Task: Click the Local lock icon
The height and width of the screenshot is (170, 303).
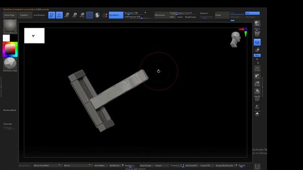Action: pos(257,50)
